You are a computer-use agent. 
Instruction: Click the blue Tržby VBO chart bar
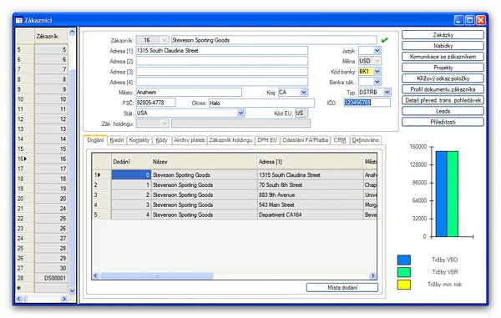[441, 194]
